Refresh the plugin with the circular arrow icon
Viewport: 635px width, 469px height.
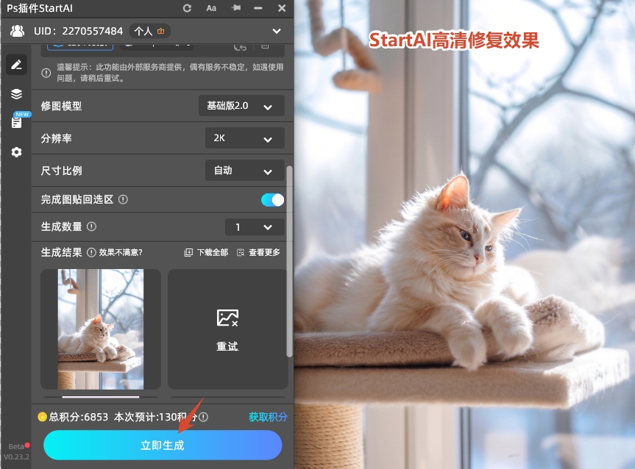tap(186, 8)
